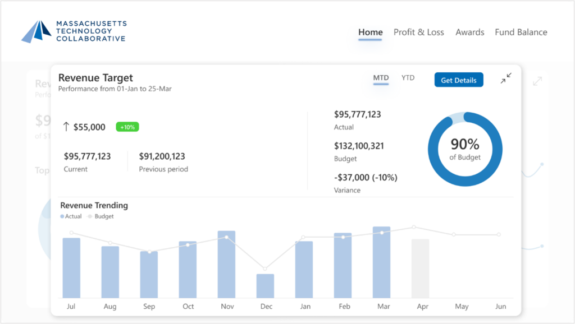Switch to Profit & Loss tab
The image size is (575, 324).
(x=419, y=32)
